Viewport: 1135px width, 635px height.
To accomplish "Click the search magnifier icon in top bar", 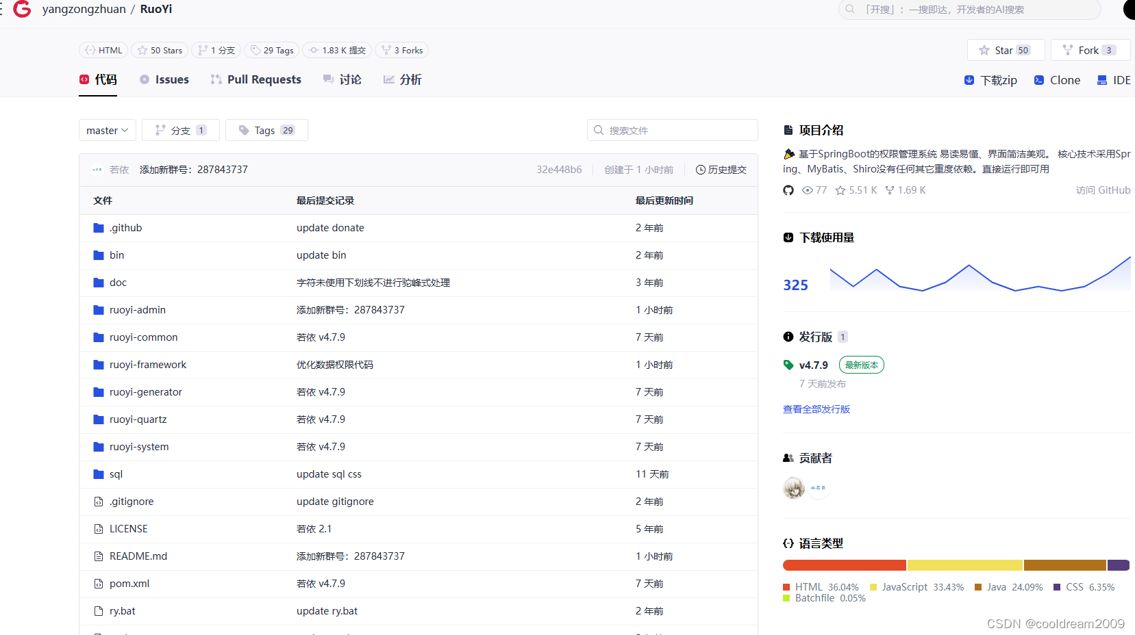I will point(850,10).
